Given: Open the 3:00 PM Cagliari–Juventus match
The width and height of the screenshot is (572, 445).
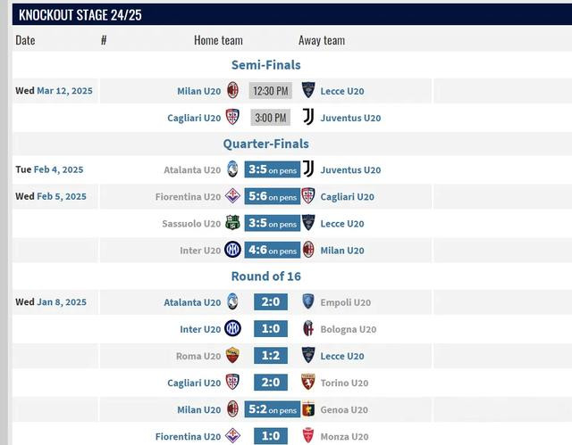Looking at the screenshot, I should tap(270, 118).
